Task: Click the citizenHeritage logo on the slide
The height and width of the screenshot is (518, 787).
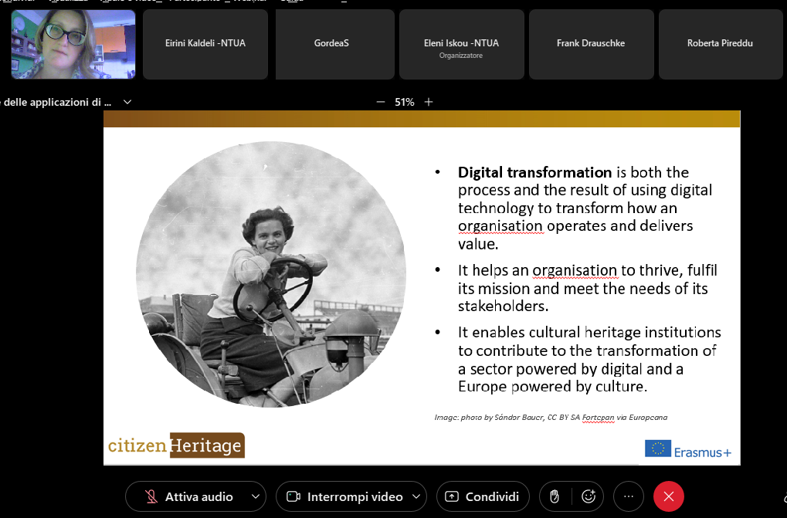Action: (176, 445)
